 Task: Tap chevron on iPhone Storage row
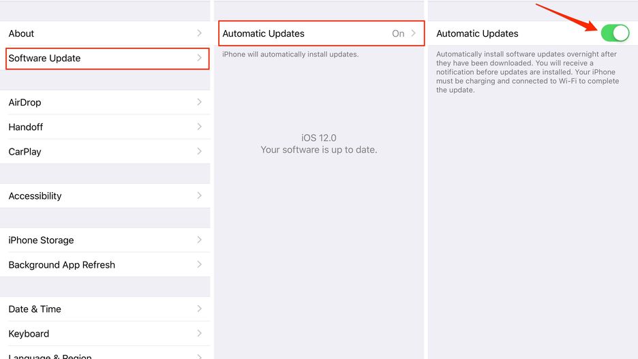pyautogui.click(x=199, y=240)
